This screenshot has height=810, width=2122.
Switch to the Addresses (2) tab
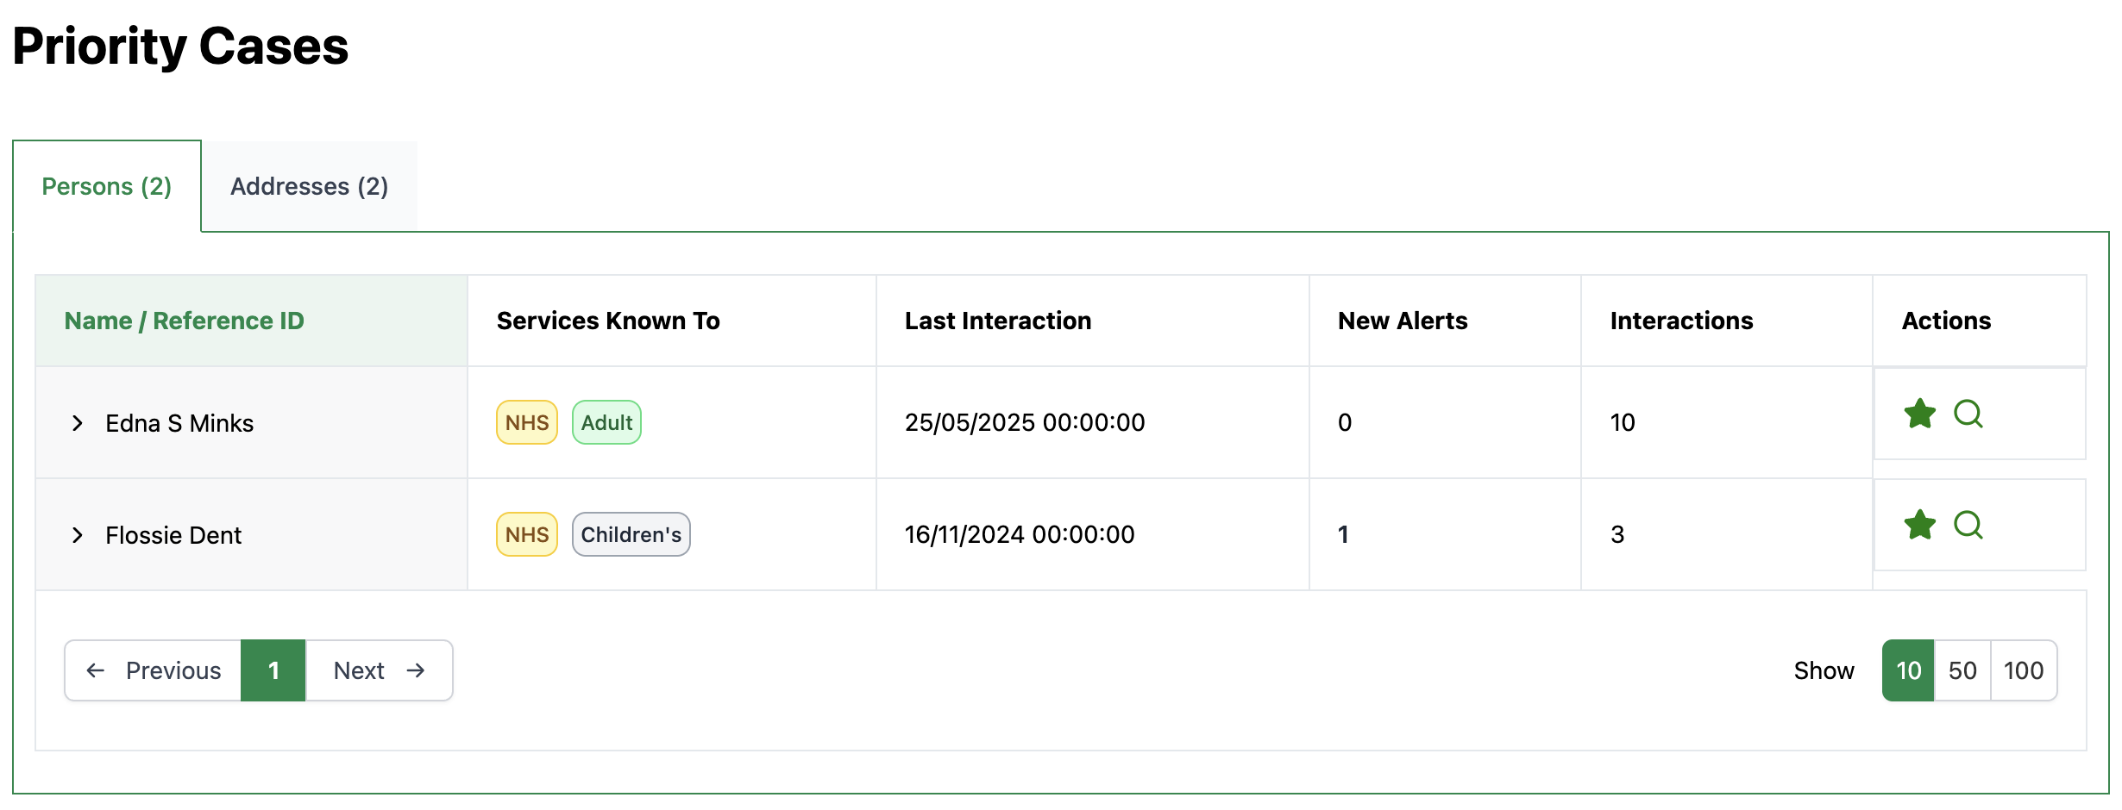coord(309,186)
